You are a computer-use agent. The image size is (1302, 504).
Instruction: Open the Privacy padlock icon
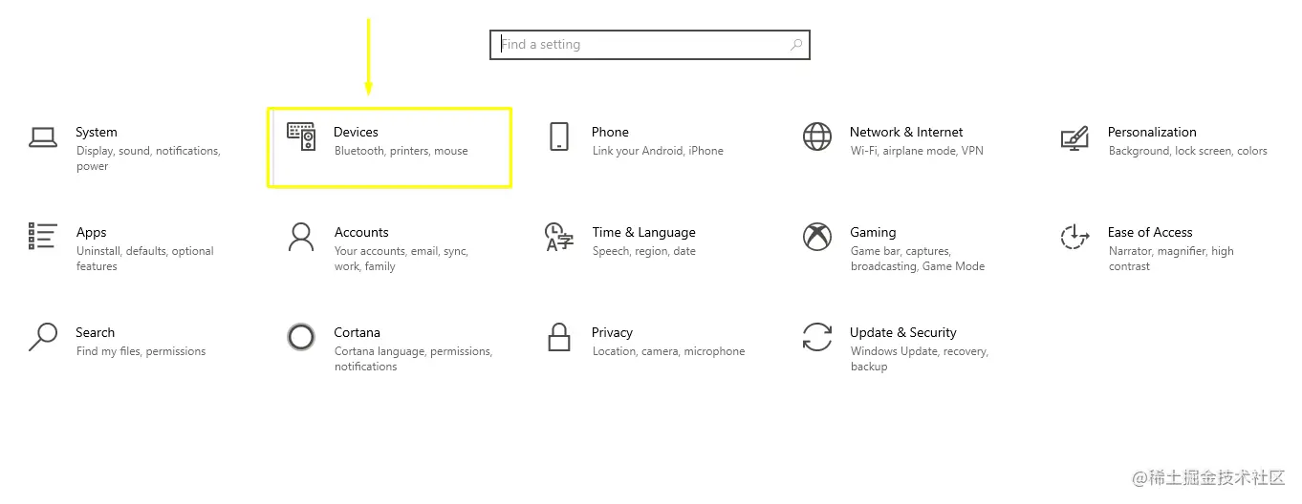pyautogui.click(x=559, y=337)
